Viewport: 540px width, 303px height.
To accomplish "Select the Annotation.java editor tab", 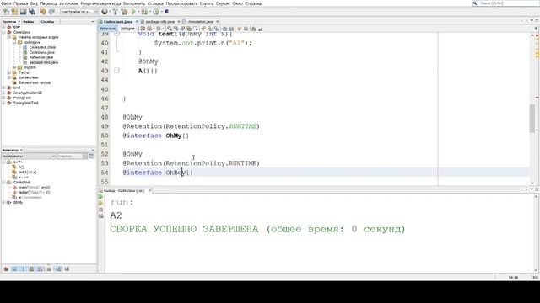I will [201, 22].
